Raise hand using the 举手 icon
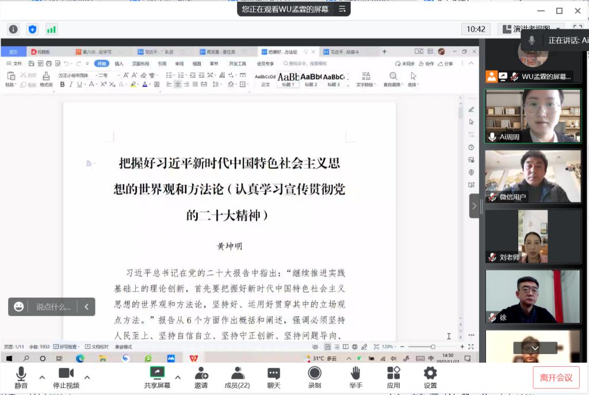Image resolution: width=589 pixels, height=395 pixels. (x=355, y=377)
